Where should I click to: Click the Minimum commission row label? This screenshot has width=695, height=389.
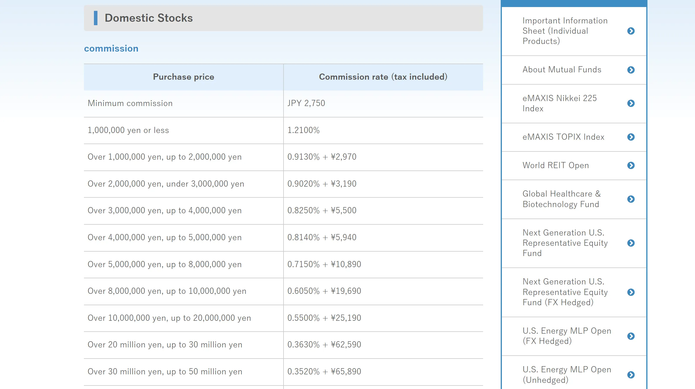click(x=130, y=103)
